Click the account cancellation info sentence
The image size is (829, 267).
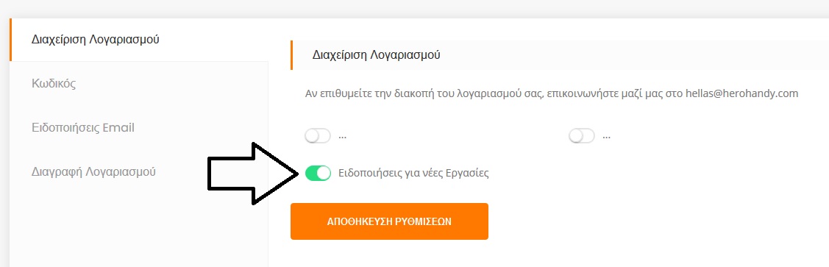552,93
